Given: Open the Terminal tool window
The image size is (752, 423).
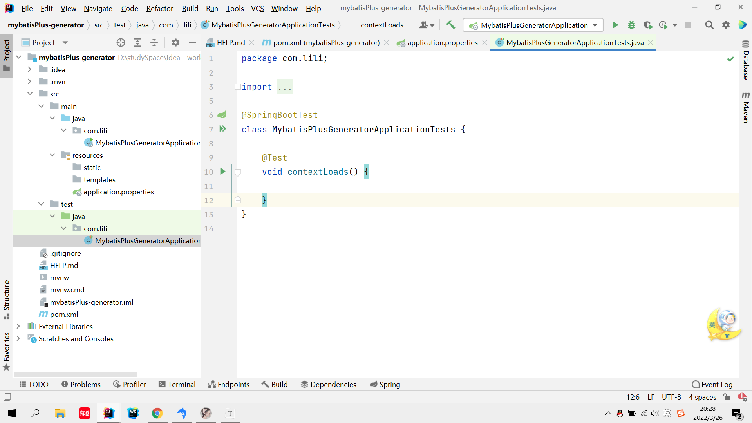Looking at the screenshot, I should tap(177, 385).
